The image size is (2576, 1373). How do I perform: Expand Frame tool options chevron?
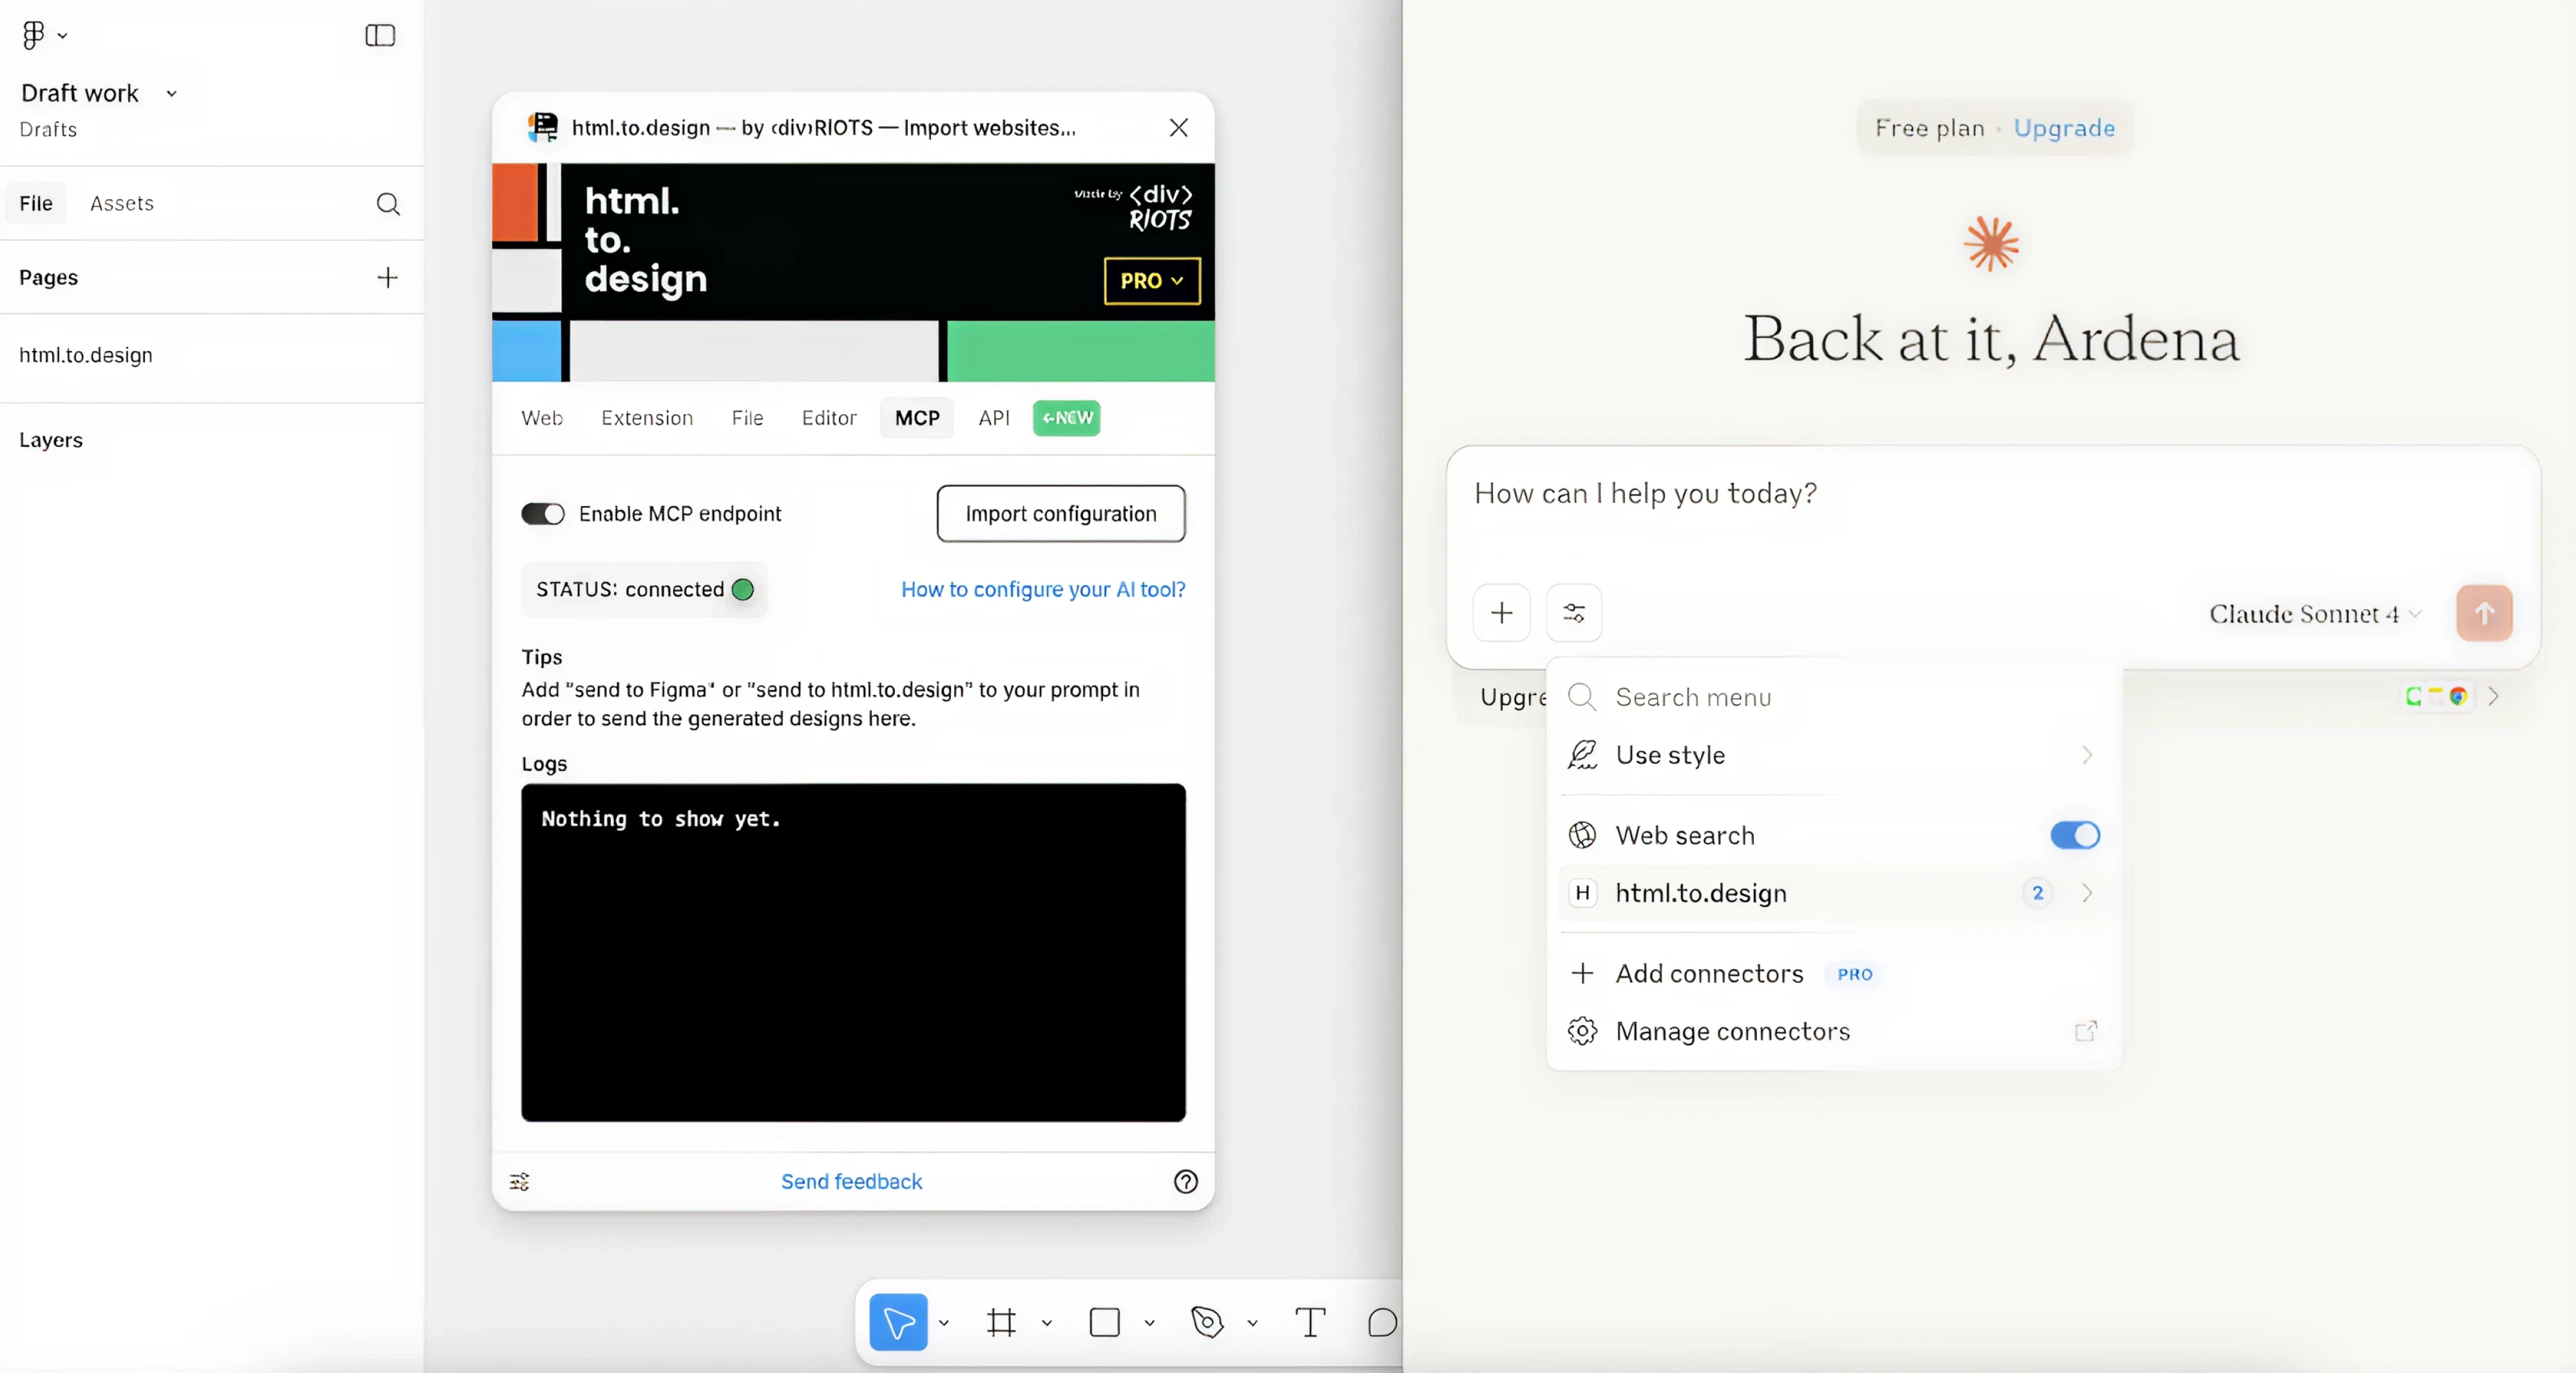pos(1047,1322)
